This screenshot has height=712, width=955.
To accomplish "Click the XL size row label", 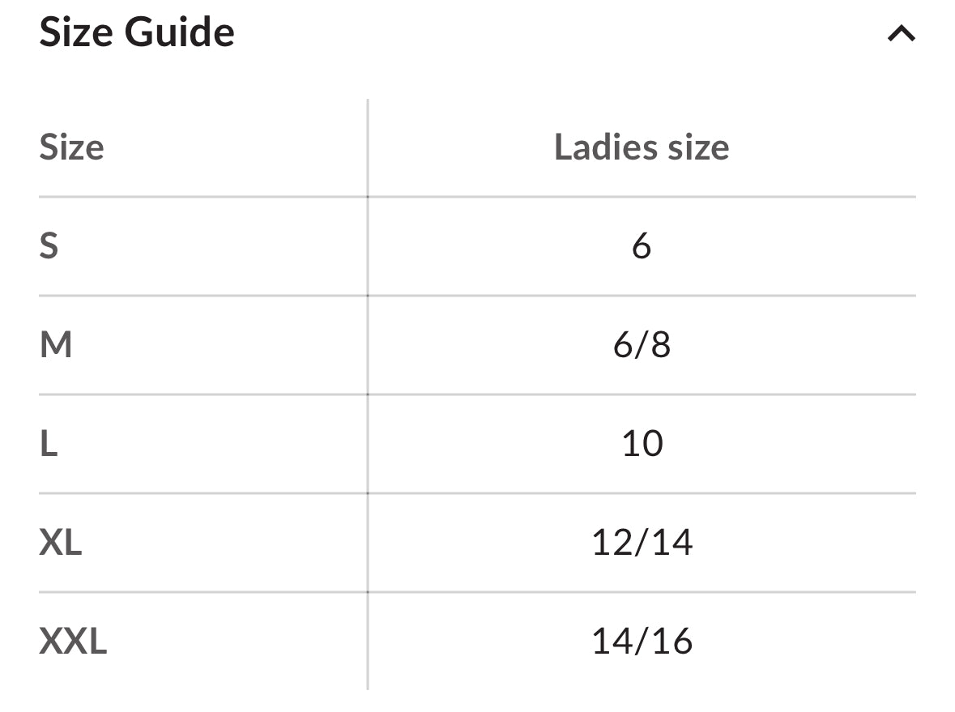I will (60, 542).
